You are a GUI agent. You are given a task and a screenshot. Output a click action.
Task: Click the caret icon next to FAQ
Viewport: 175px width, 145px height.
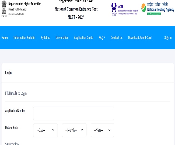(104, 37)
